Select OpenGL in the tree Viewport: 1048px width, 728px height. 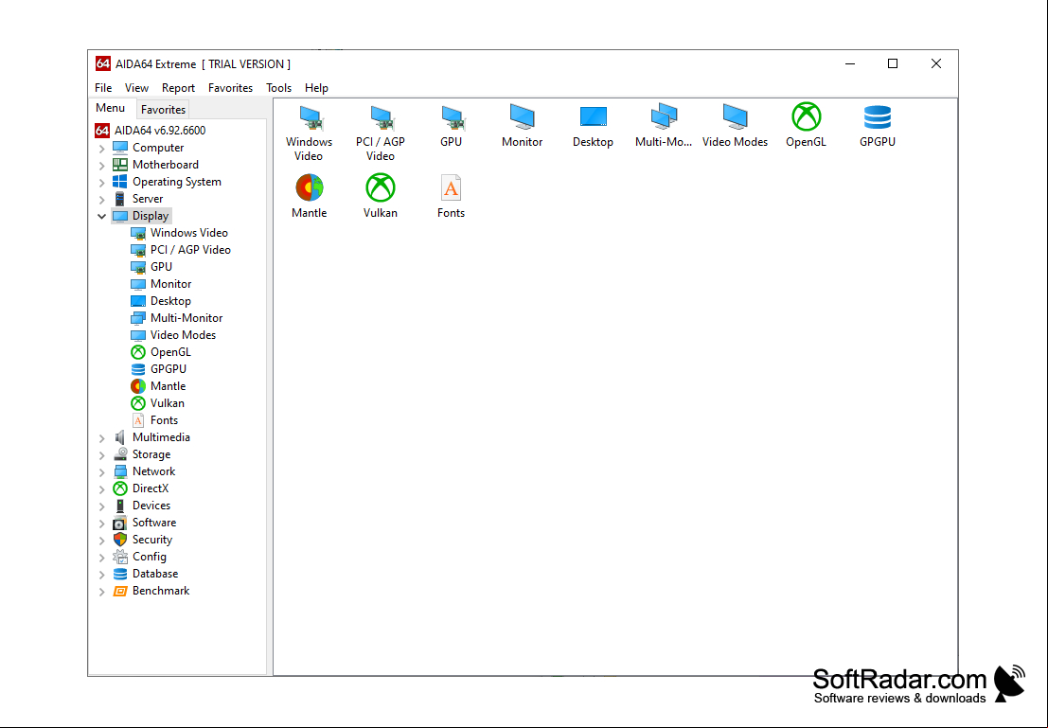[x=161, y=352]
